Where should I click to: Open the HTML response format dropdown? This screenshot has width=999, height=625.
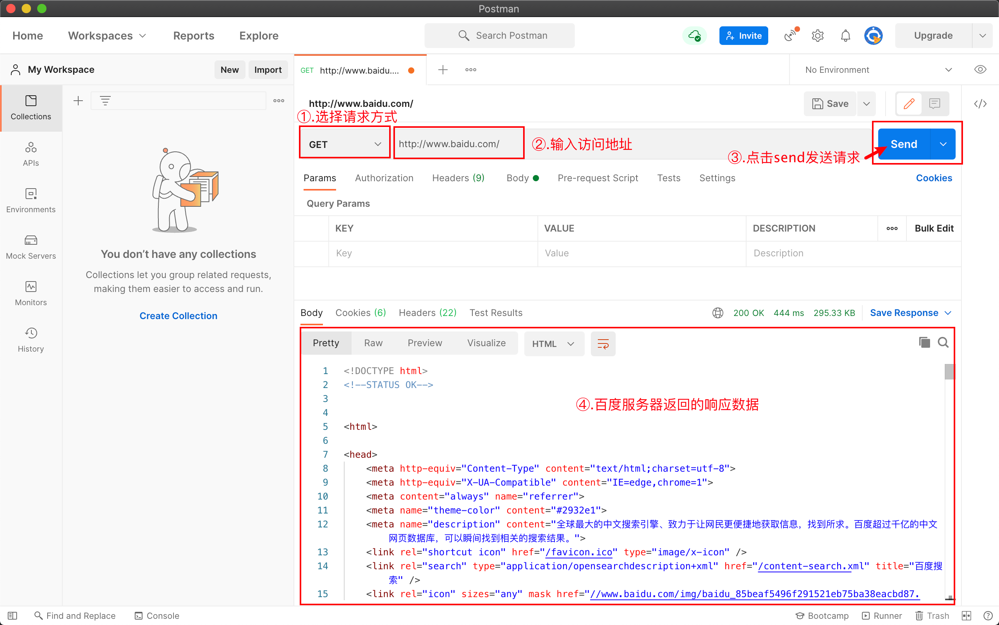click(554, 344)
